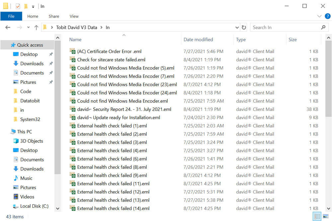Click the Properties icon in title bar
The width and height of the screenshot is (332, 221).
tap(18, 6)
